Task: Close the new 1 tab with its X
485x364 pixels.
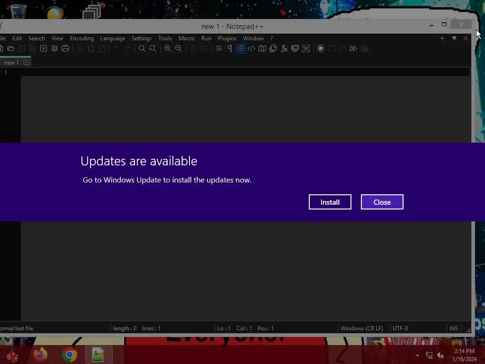Action: 27,62
